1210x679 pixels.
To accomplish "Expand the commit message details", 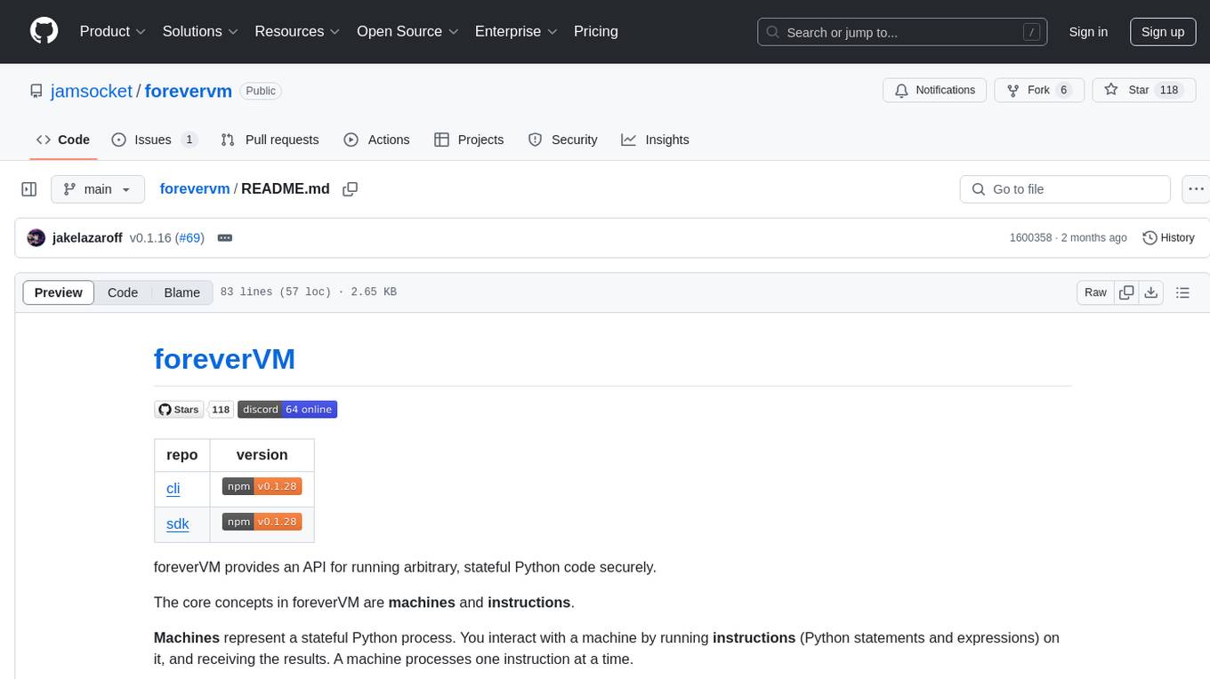I will point(225,238).
